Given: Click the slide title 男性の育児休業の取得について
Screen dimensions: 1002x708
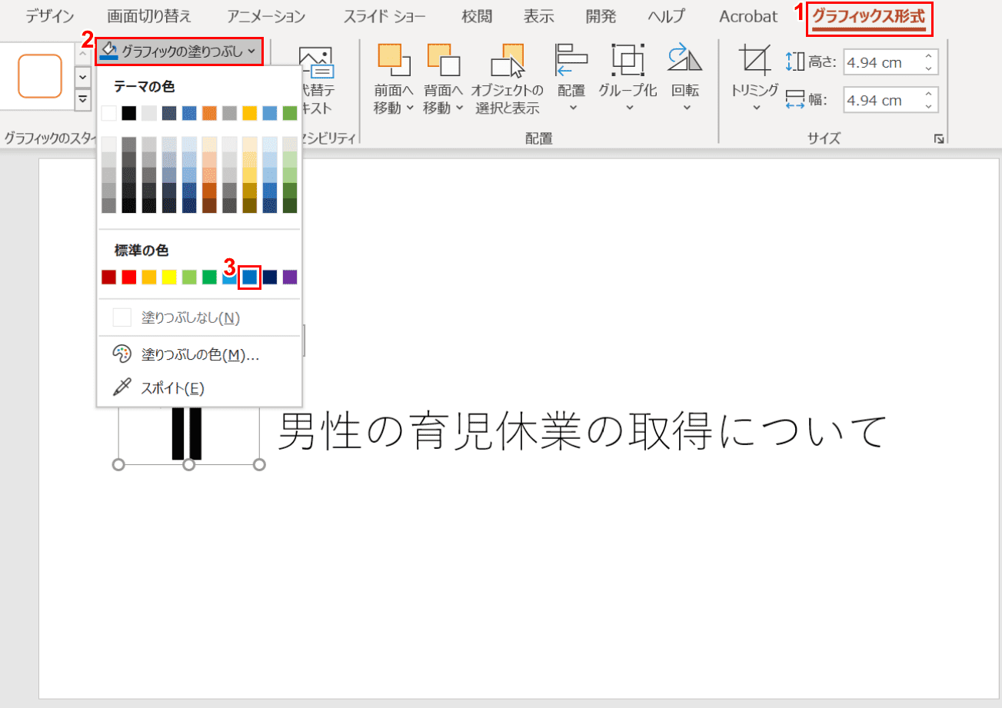Looking at the screenshot, I should 582,431.
